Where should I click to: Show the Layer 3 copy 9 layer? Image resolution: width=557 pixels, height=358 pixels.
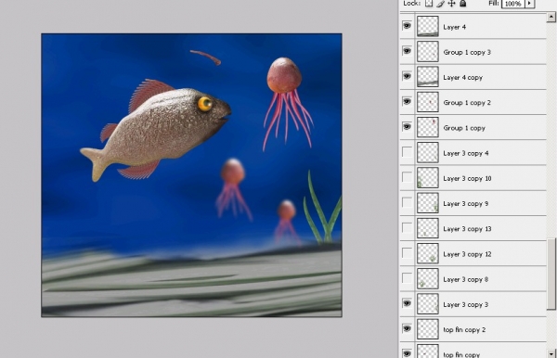pos(407,202)
